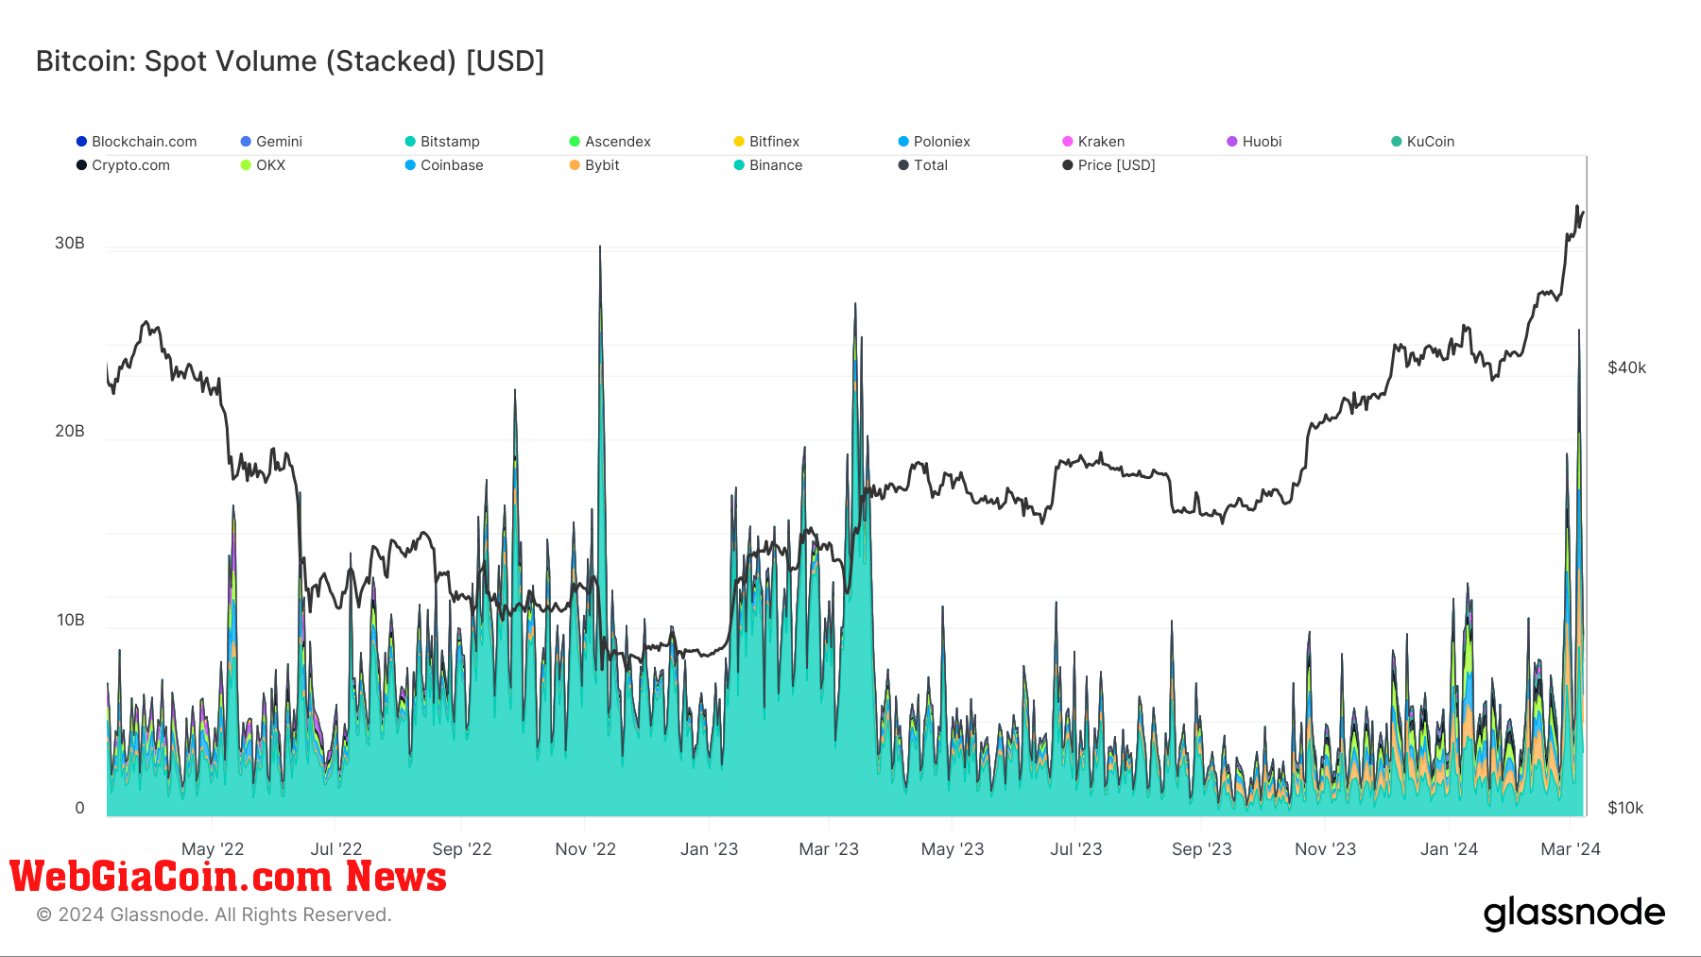This screenshot has width=1701, height=957.
Task: Toggle Price [USD] legend entry
Action: tap(1108, 165)
